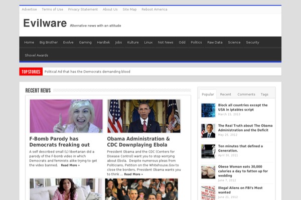This screenshot has width=301, height=200.
Task: Click the tagline Alternative news with an attitude
Action: [x=95, y=25]
